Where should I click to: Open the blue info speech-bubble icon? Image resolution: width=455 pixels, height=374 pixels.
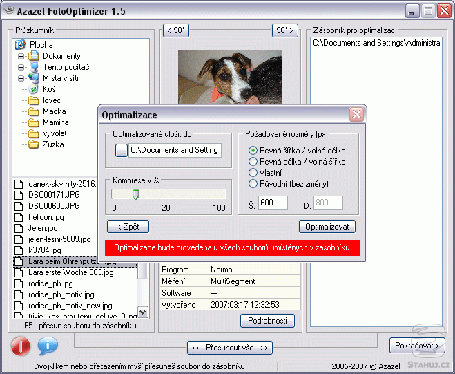click(48, 346)
